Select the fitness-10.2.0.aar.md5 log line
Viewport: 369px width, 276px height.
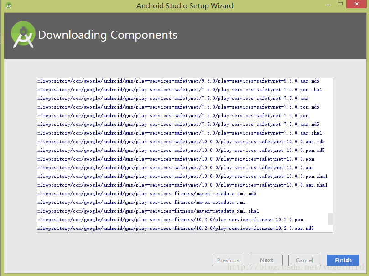point(176,228)
